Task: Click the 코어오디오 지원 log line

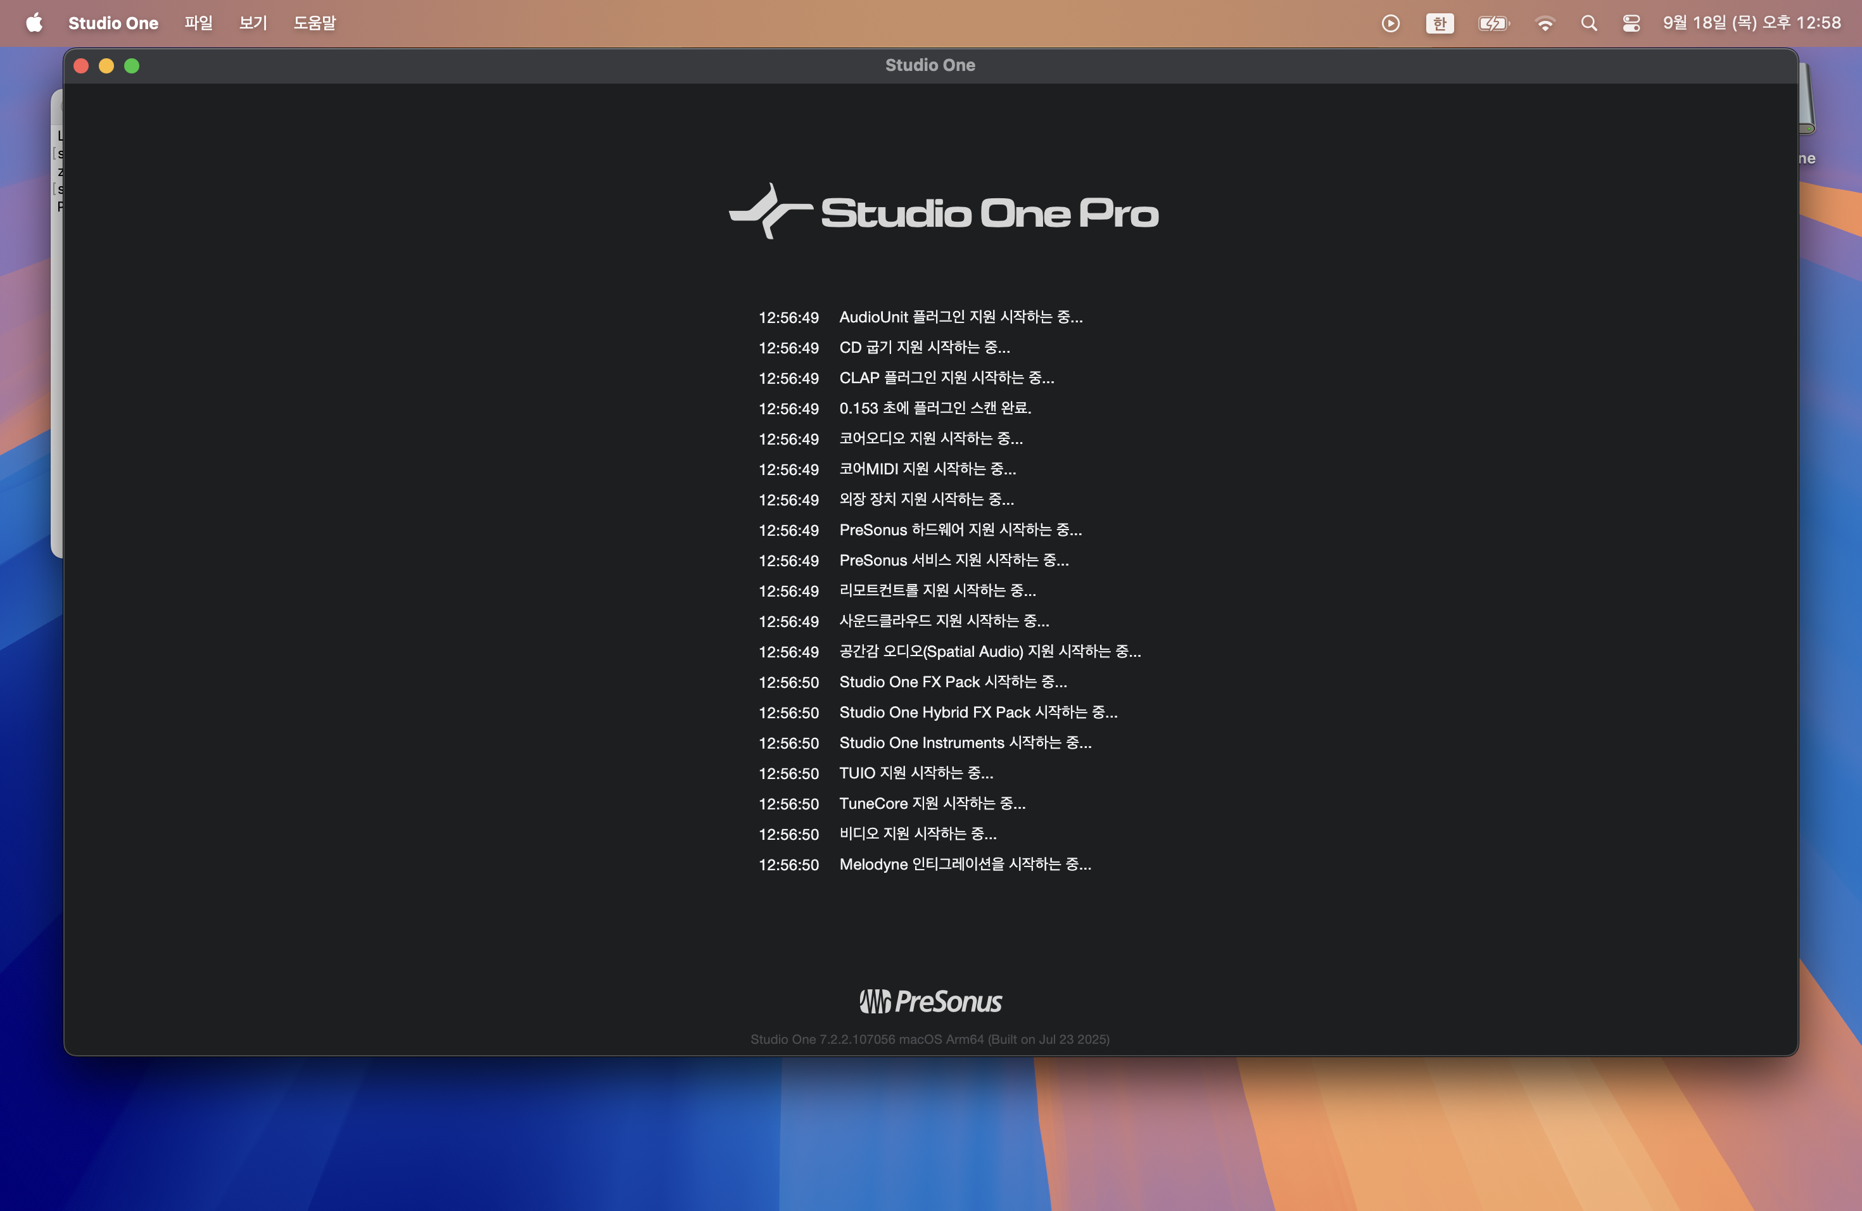Action: [890, 439]
